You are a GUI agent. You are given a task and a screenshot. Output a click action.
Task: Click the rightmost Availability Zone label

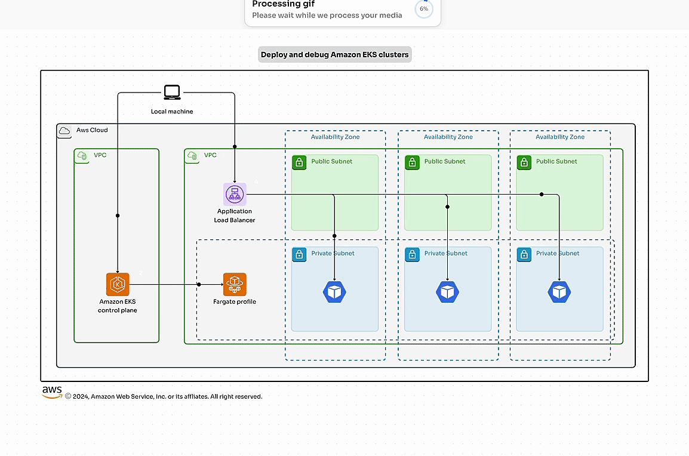[x=560, y=137]
